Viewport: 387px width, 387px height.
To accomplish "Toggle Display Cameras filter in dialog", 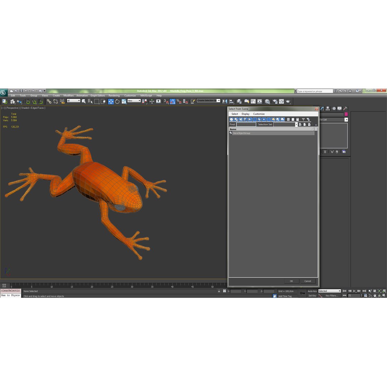I will 245,119.
